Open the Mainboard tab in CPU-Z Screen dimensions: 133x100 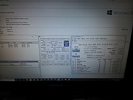[x=49, y=39]
